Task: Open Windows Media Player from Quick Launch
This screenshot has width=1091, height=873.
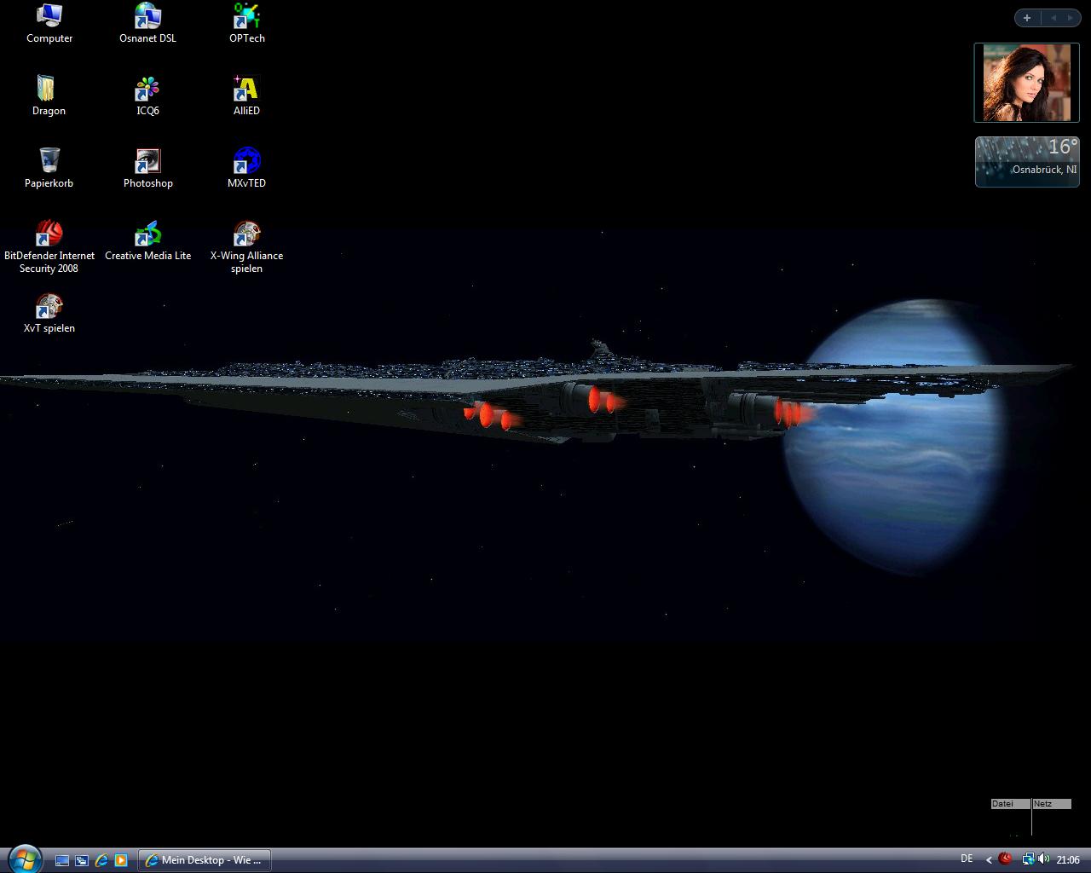Action: [x=121, y=860]
